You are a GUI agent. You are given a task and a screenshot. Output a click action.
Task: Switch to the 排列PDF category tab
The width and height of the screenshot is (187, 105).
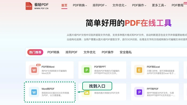coord(71,52)
